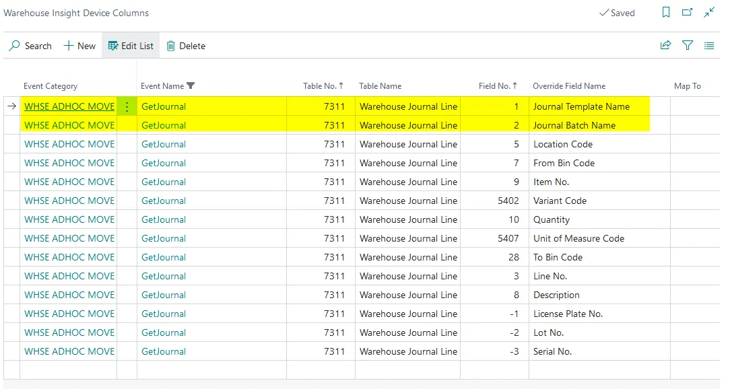
Task: Open WHSE ADHOC MOVE link in first row
Action: pos(69,106)
